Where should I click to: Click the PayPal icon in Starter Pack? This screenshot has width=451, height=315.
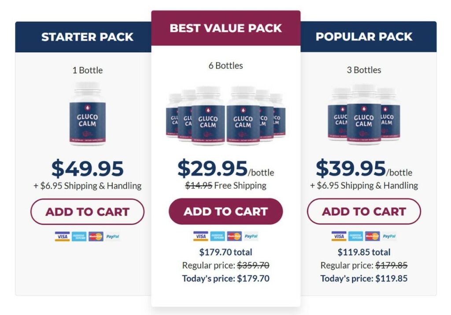(x=113, y=236)
